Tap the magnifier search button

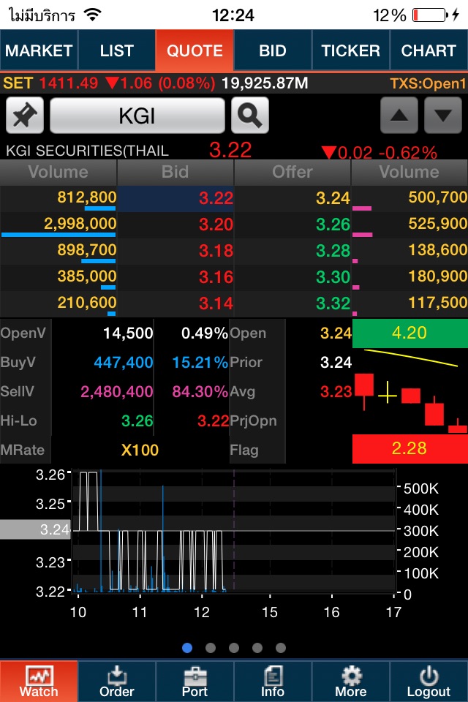click(250, 116)
